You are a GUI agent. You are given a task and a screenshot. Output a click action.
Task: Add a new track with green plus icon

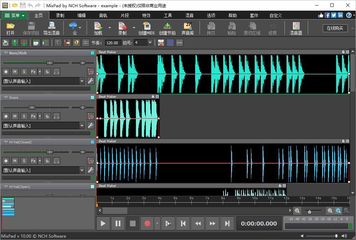(15, 43)
